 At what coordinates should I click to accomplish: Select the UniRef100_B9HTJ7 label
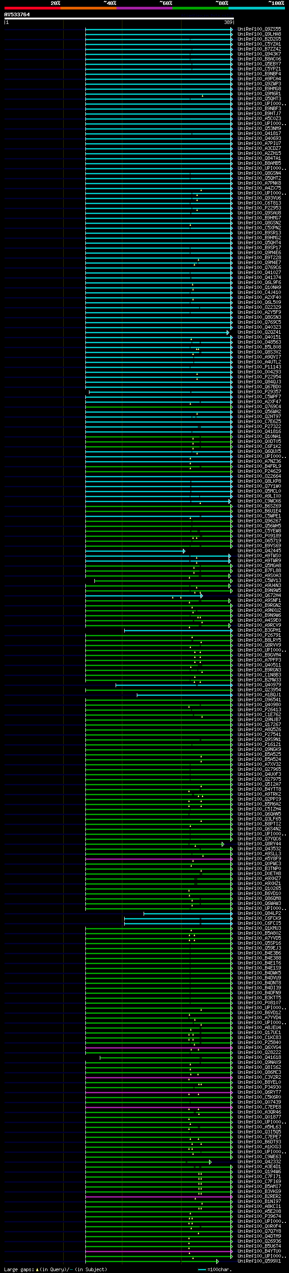[259, 114]
